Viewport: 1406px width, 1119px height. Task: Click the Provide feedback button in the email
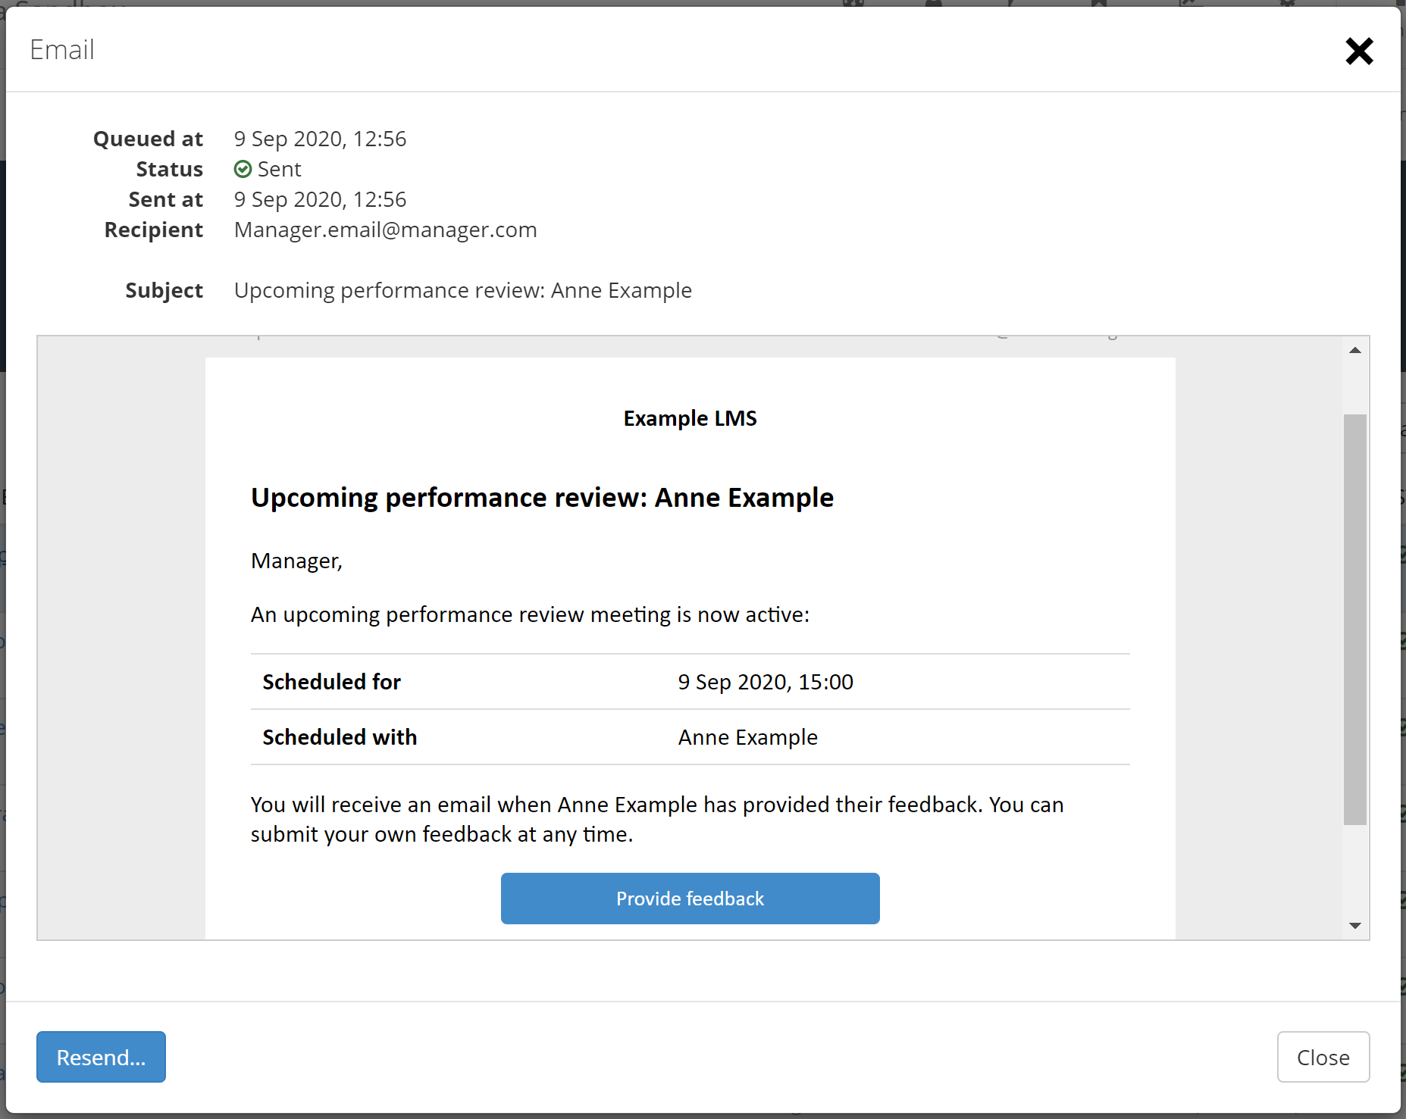pyautogui.click(x=690, y=899)
